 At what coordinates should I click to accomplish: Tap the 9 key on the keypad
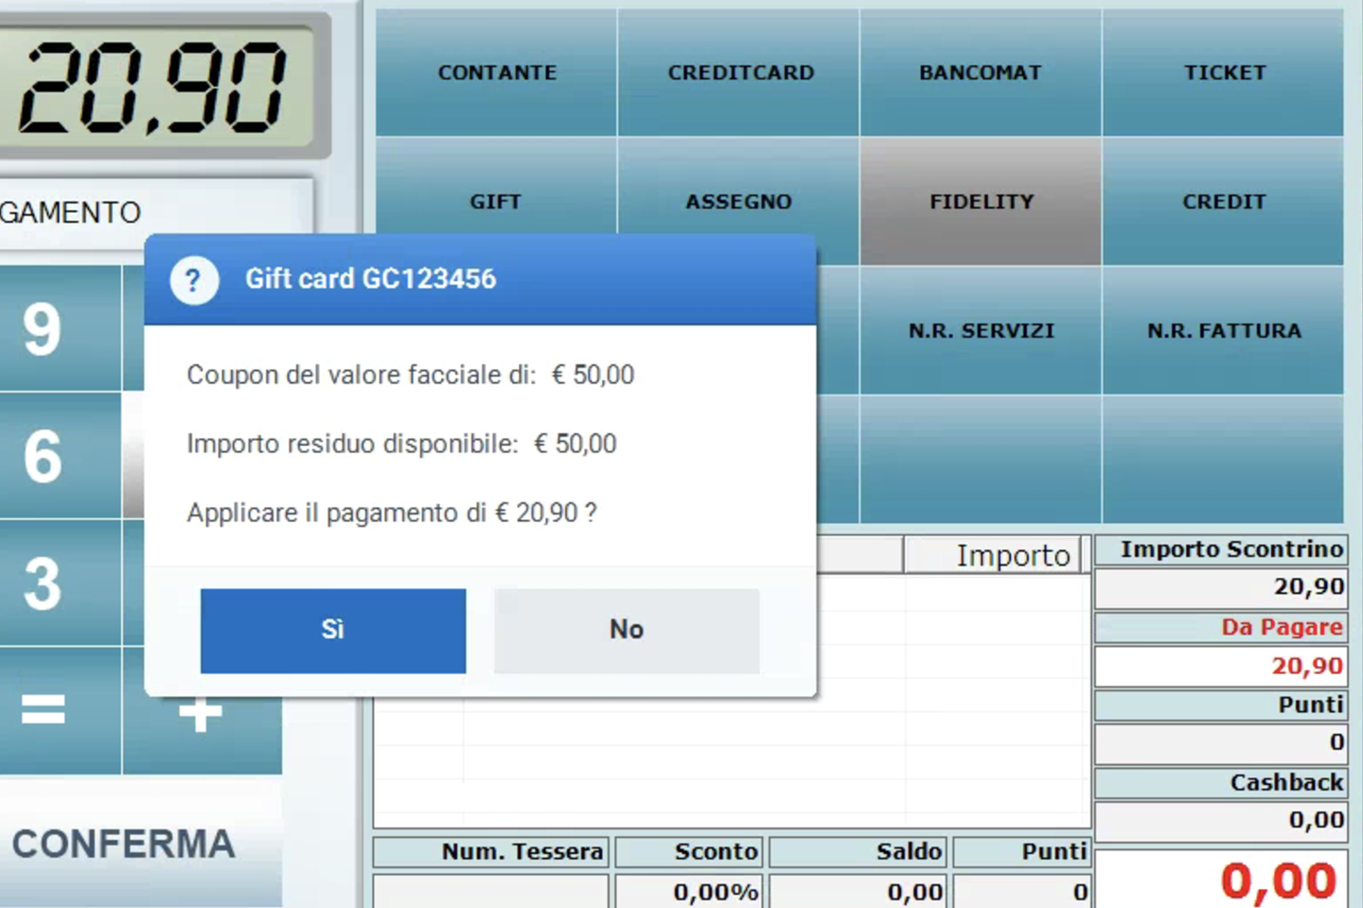click(x=60, y=328)
